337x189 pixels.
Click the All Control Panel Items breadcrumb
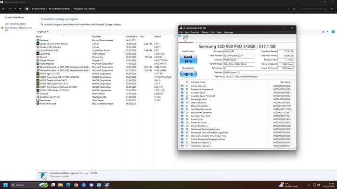(59, 9)
